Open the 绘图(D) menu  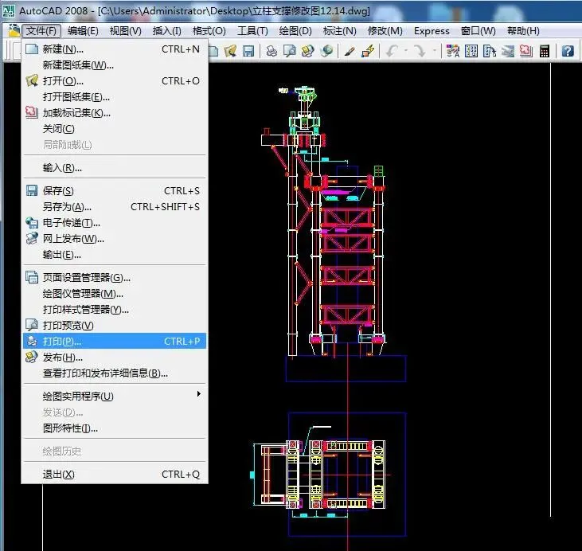tap(295, 31)
